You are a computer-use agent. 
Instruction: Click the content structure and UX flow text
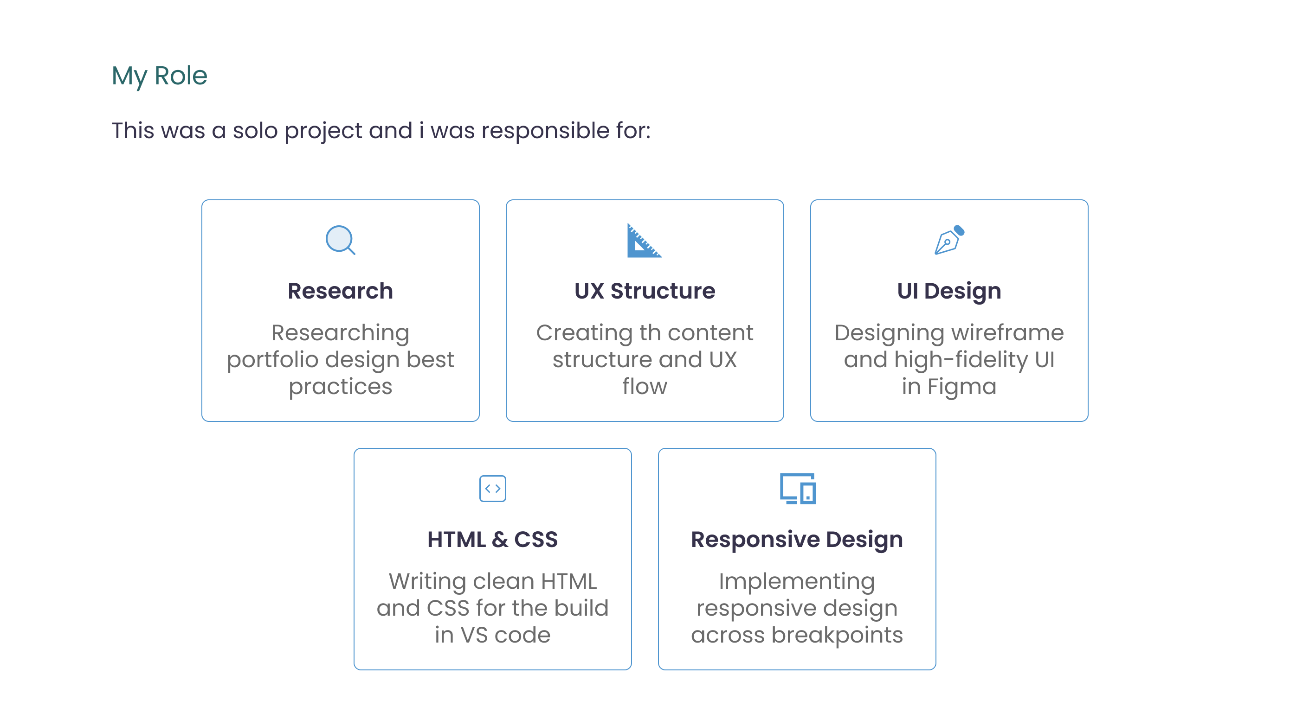coord(645,359)
